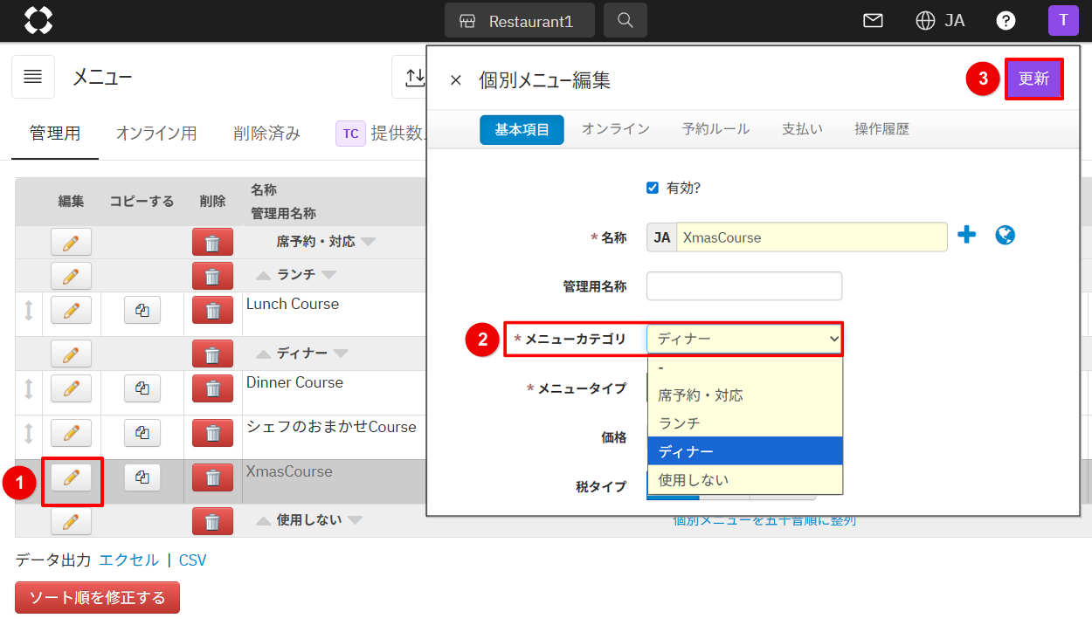The image size is (1092, 632).
Task: Close the 個別メニュー編集 panel
Action: (x=455, y=80)
